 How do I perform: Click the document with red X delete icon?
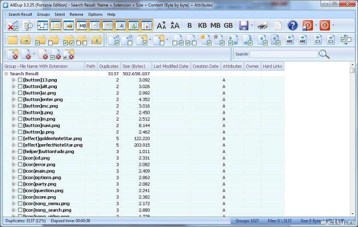point(26,54)
